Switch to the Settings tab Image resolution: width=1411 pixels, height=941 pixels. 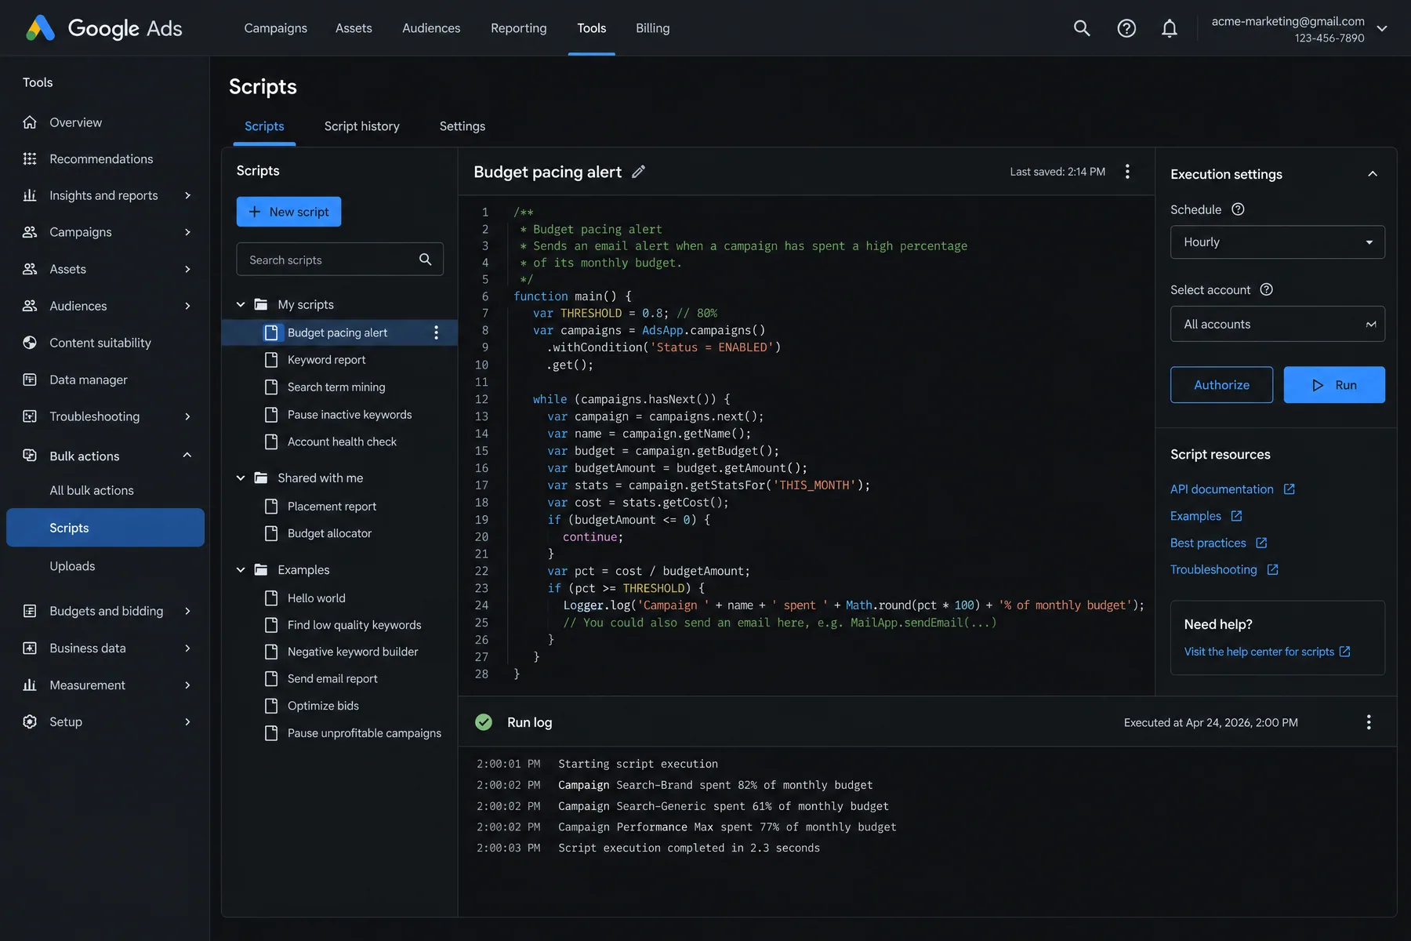click(462, 126)
